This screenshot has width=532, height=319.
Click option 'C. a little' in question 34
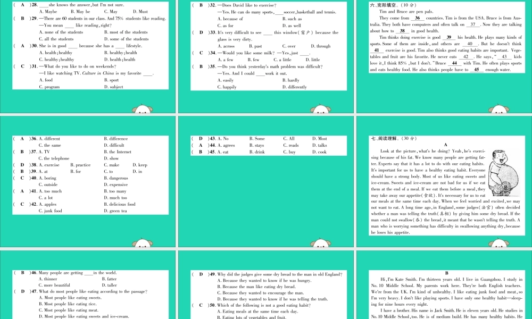click(x=282, y=60)
